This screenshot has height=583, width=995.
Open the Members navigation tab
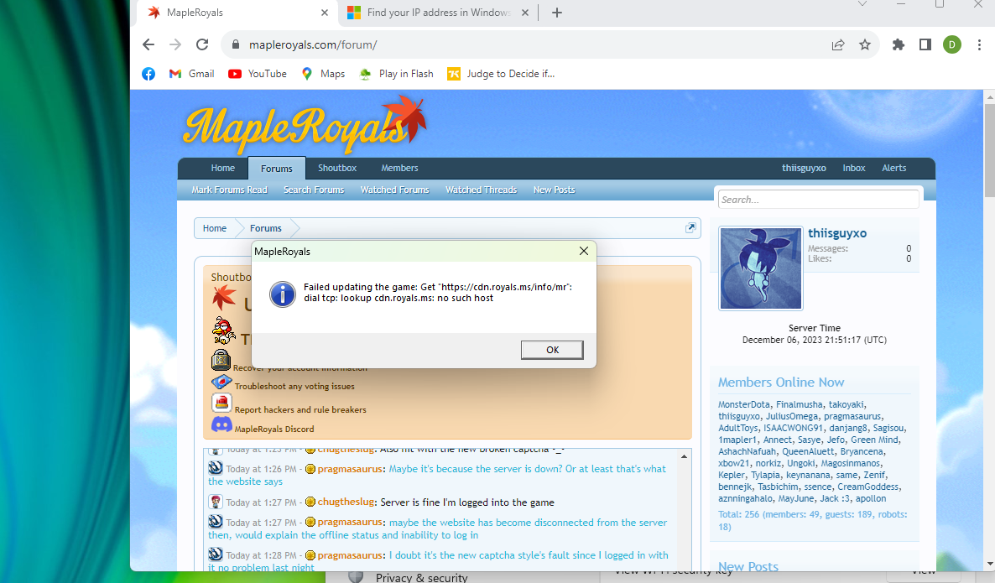click(399, 168)
